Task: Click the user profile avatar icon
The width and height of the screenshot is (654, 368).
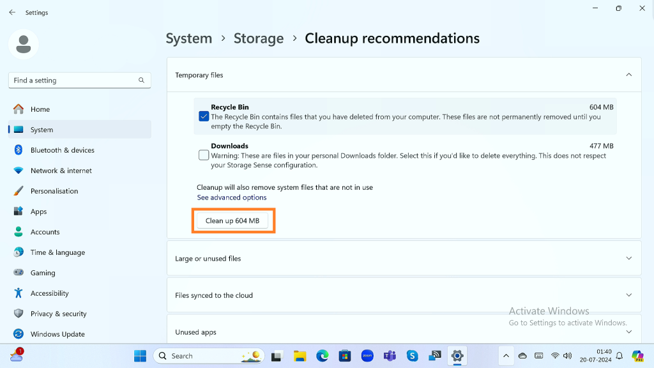Action: (24, 44)
